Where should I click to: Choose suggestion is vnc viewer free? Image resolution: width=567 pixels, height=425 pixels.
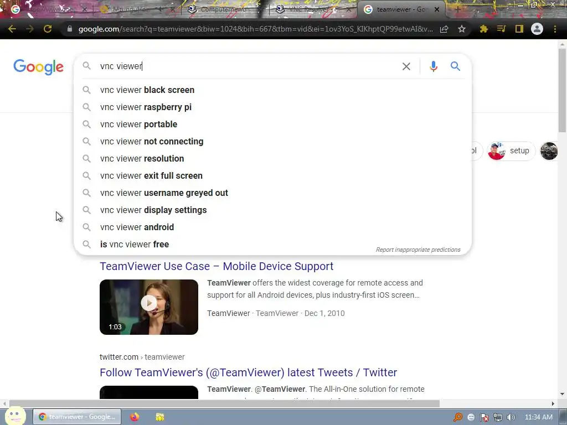tap(272, 244)
